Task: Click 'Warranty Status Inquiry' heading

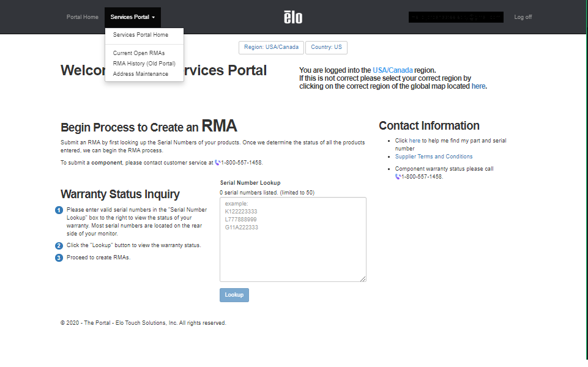Action: pos(120,194)
